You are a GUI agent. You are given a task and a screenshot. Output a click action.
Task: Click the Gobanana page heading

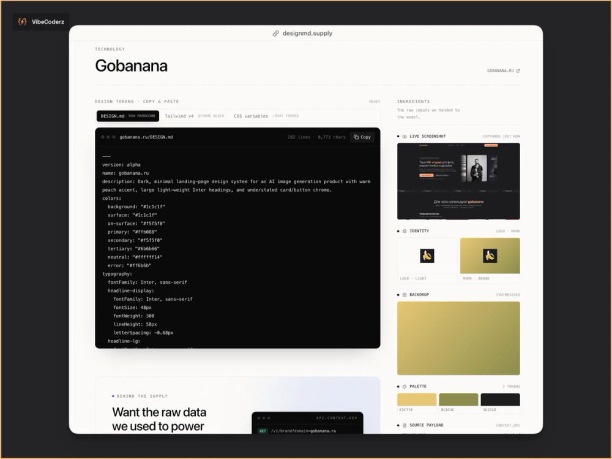pyautogui.click(x=131, y=66)
